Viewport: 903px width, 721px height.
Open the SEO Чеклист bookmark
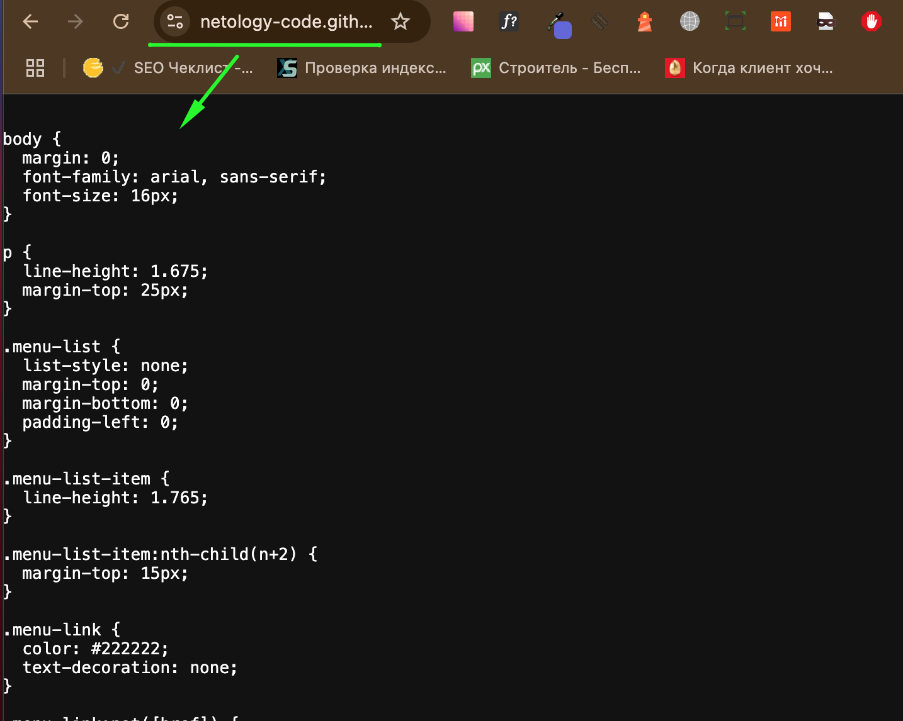click(168, 68)
